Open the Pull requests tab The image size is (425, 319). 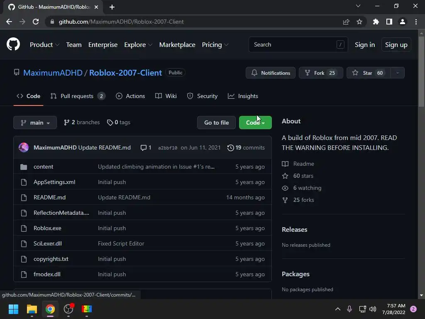tap(78, 96)
